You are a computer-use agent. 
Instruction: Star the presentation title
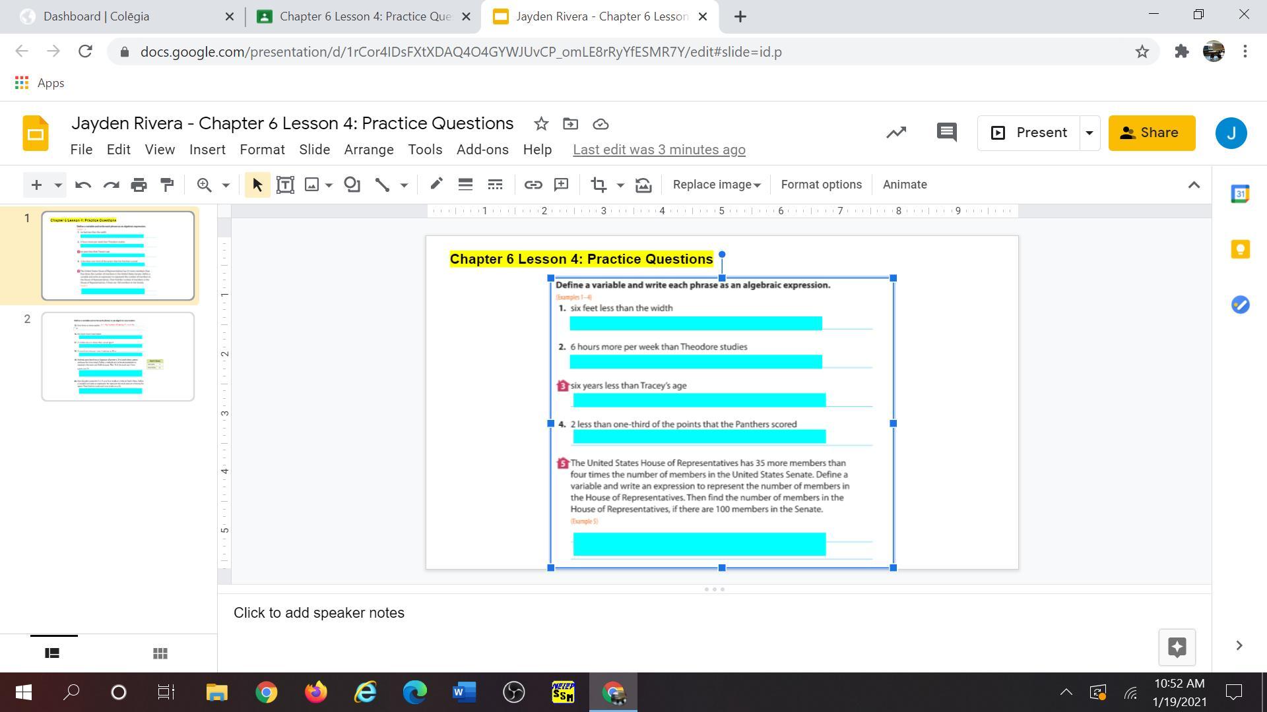541,124
